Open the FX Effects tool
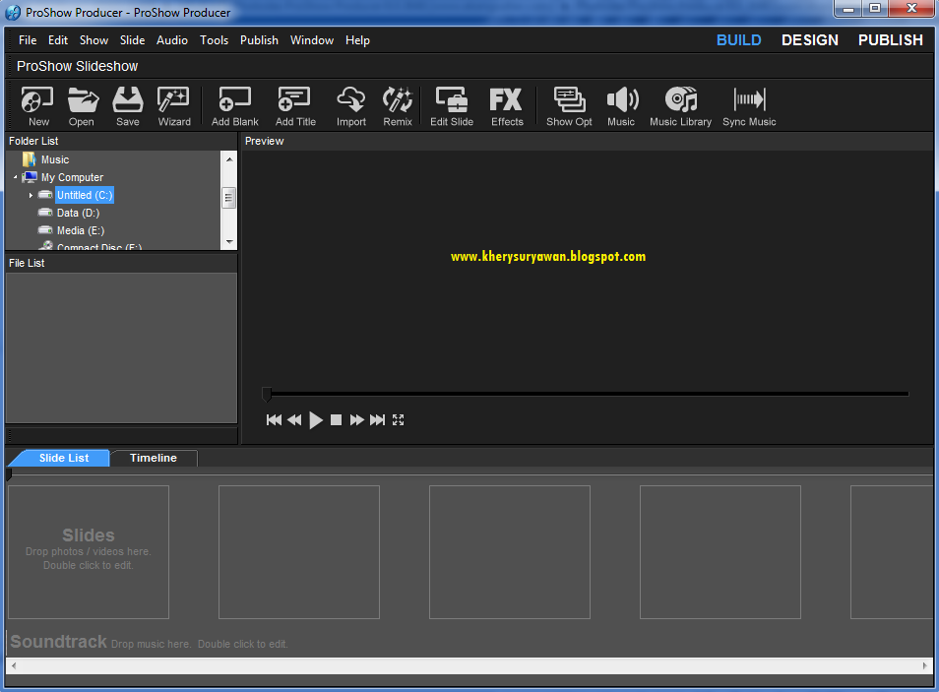The width and height of the screenshot is (939, 692). click(507, 106)
